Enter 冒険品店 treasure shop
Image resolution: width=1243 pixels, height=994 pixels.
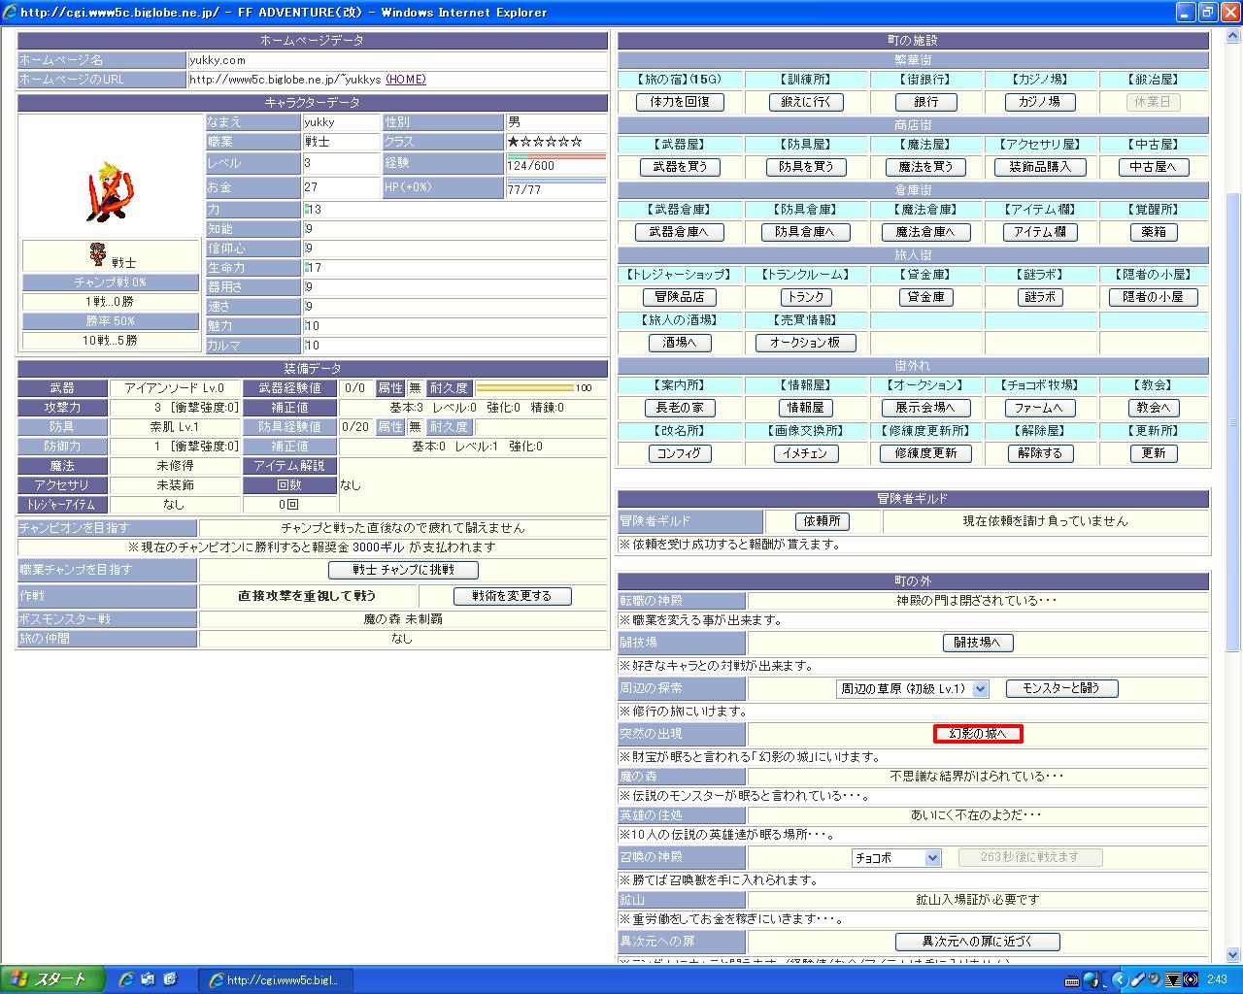click(680, 297)
